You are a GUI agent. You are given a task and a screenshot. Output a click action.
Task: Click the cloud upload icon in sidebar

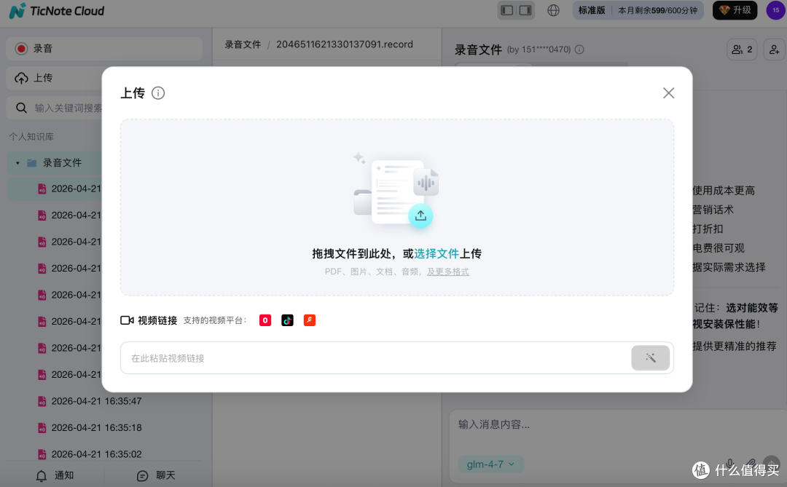21,78
